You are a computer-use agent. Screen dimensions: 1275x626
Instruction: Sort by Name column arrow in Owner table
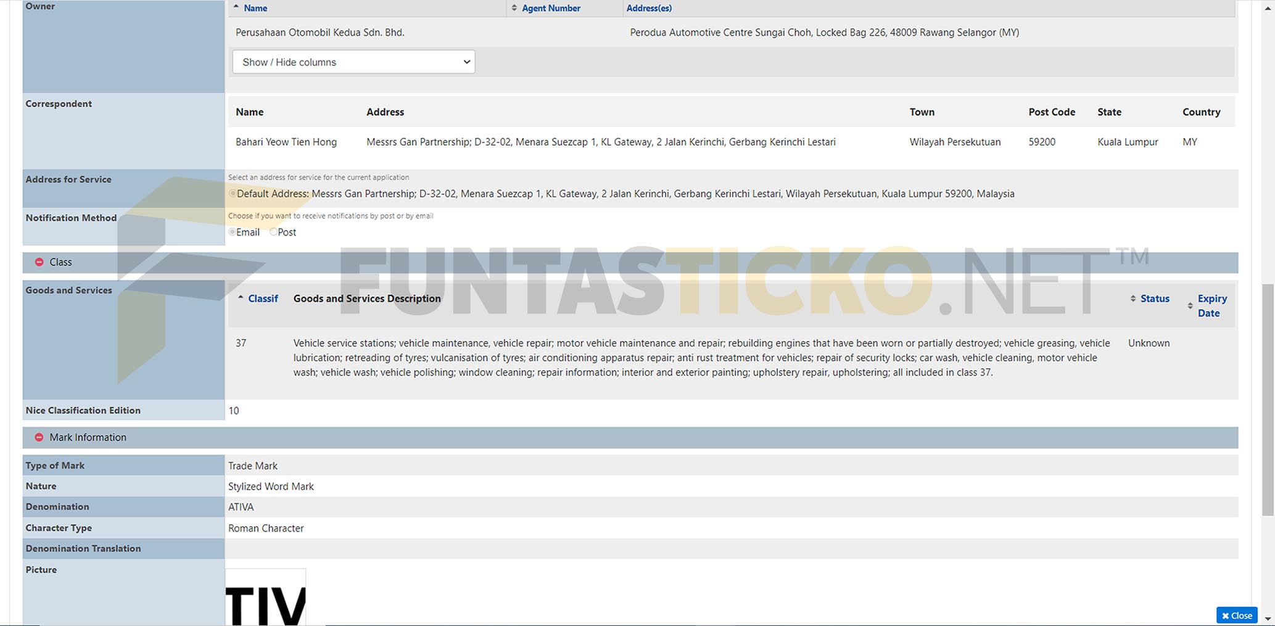pos(236,7)
